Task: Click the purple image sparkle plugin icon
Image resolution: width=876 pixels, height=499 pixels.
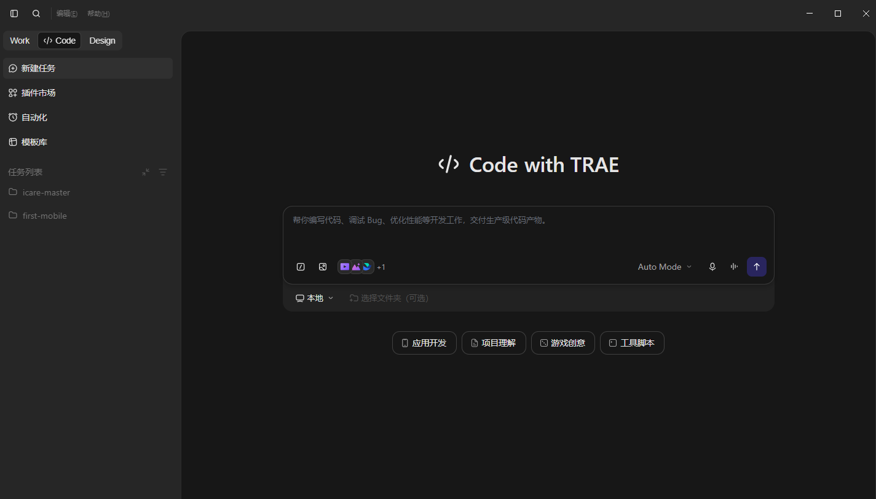Action: coord(356,267)
